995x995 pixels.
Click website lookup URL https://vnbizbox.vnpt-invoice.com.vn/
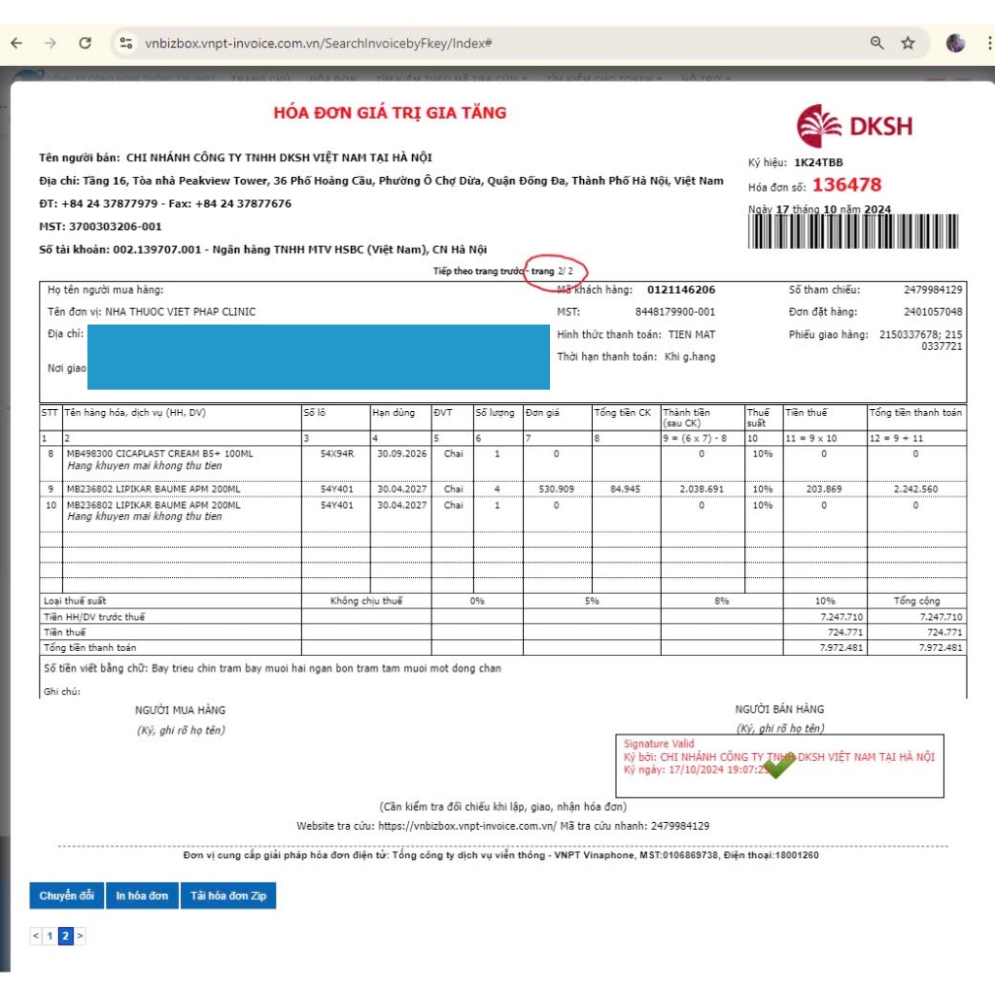467,826
